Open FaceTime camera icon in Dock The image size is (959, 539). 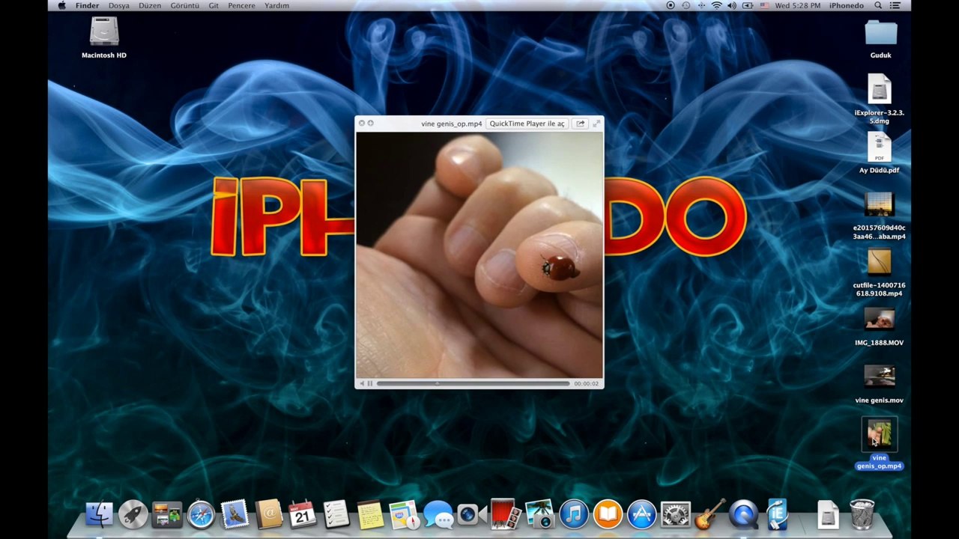point(471,514)
